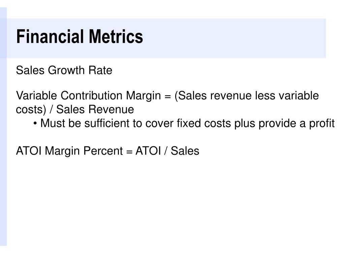
Task: Click the equals sign after 'Percent'
Action: [129, 152]
